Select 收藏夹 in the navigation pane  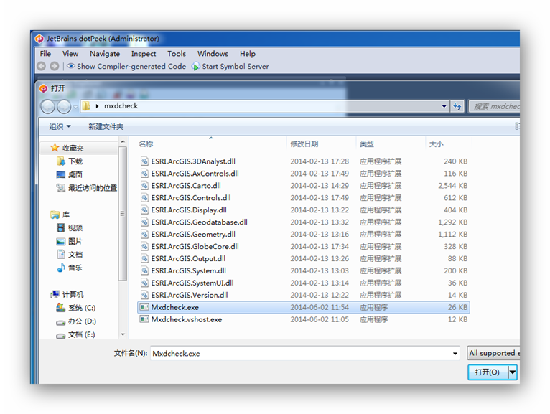(73, 148)
